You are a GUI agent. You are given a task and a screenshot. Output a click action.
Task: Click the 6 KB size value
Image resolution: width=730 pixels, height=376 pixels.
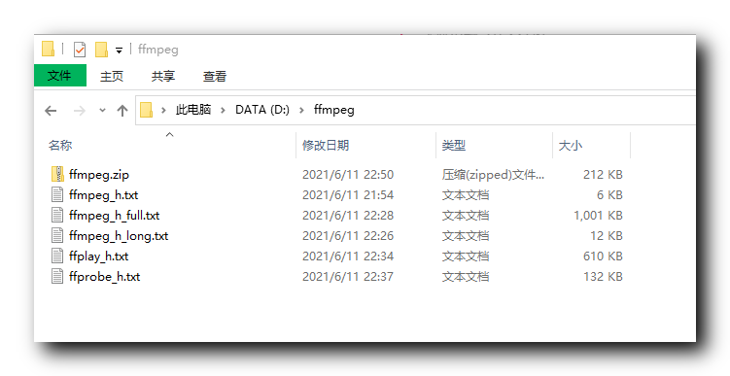[609, 195]
